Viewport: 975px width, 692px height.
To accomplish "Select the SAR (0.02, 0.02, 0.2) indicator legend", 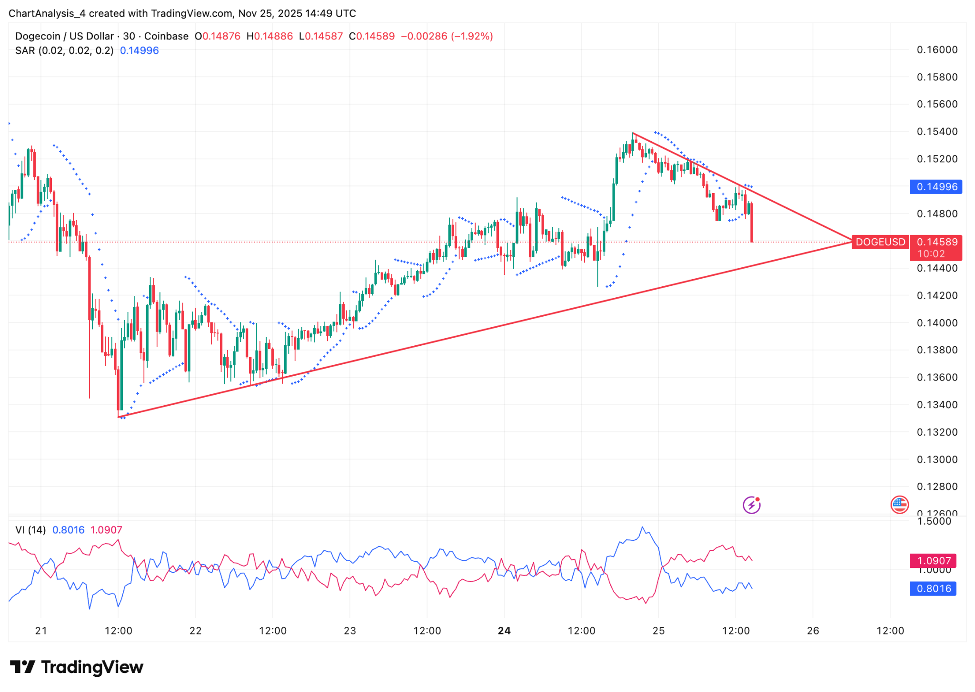I will (x=64, y=50).
